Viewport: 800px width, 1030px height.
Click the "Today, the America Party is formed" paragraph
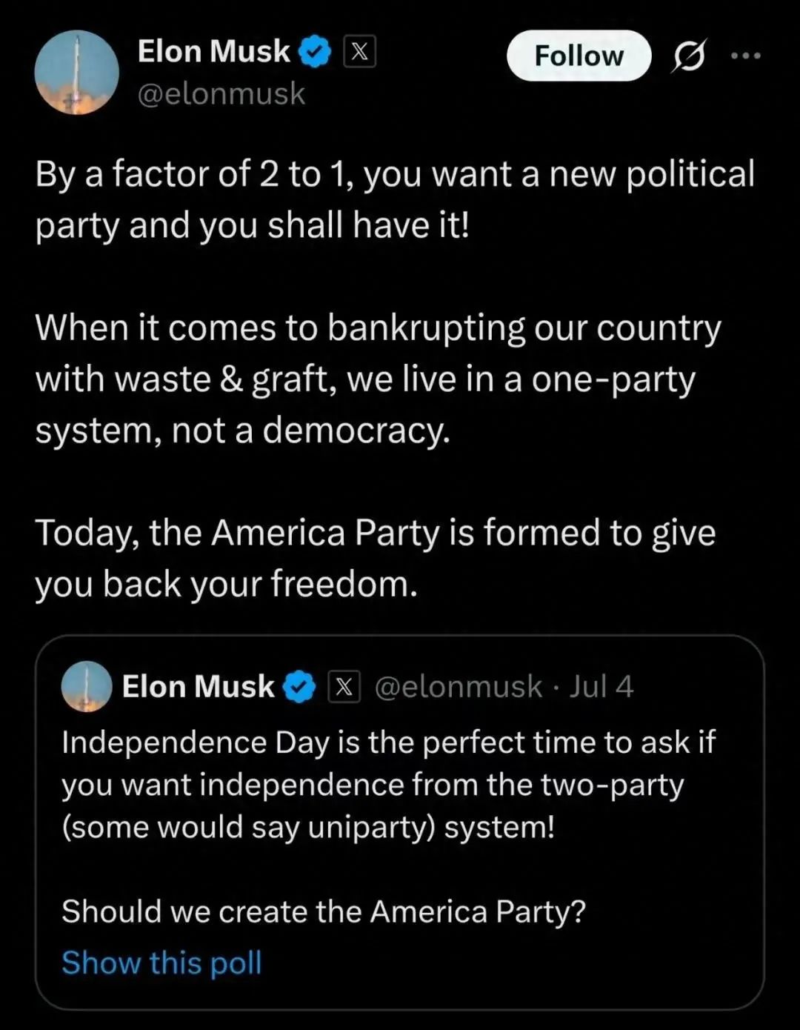375,558
